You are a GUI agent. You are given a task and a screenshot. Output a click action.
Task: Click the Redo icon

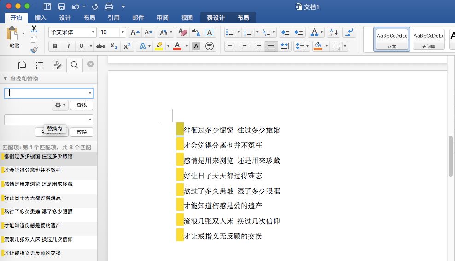click(x=95, y=6)
